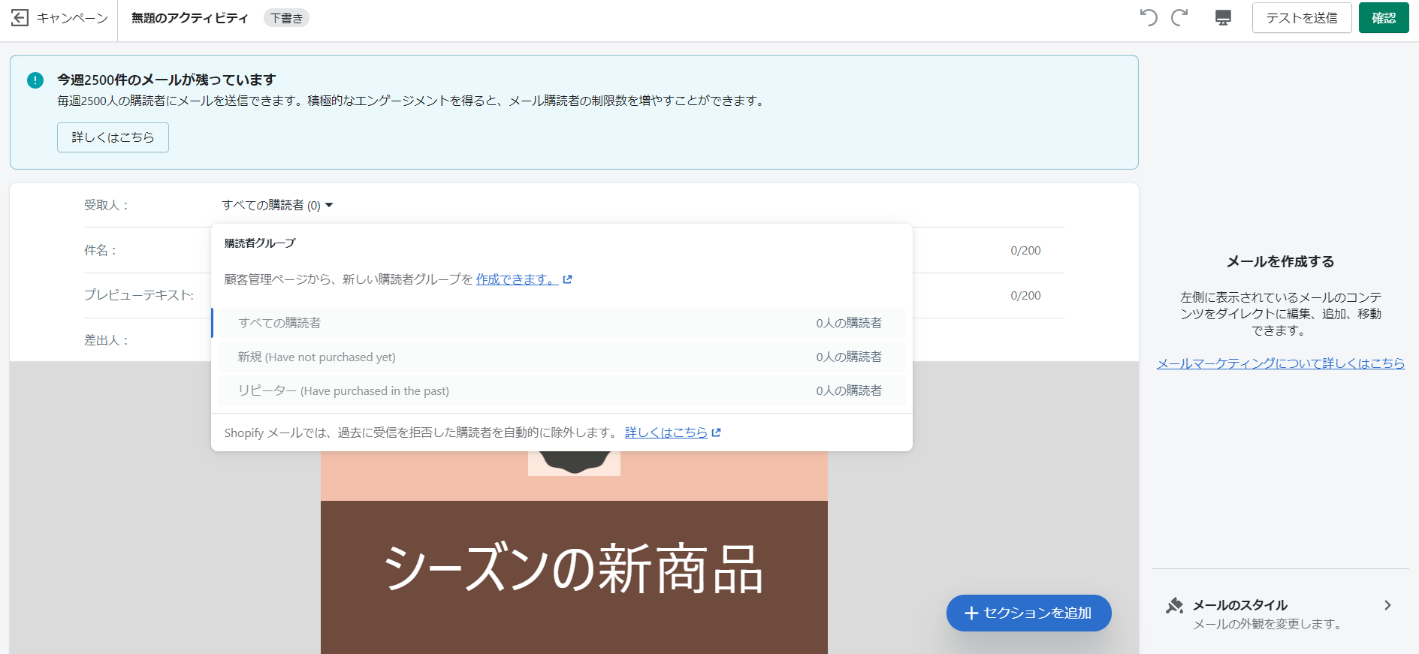This screenshot has width=1419, height=654.
Task: Click the テストを送信 button
Action: tap(1302, 18)
